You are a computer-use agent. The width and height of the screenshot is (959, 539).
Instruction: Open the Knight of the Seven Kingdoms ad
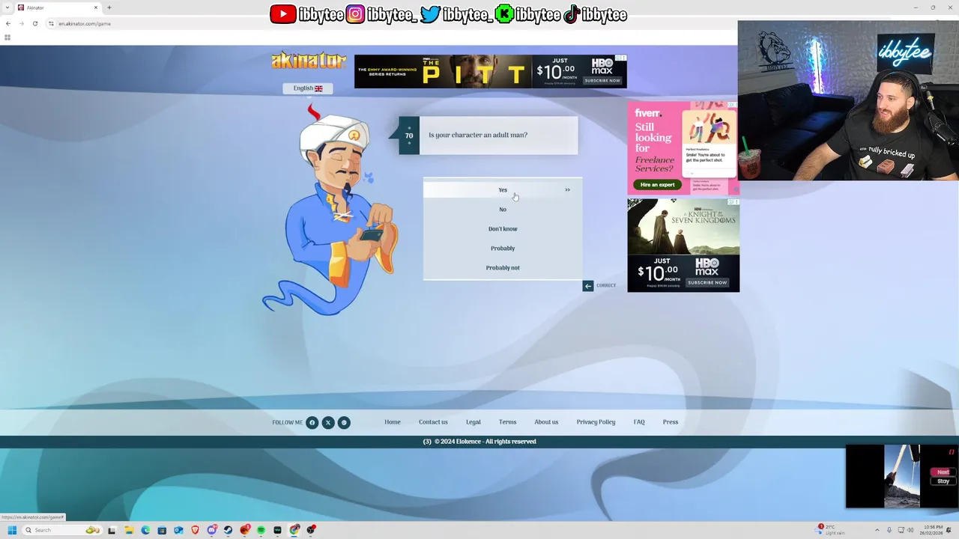click(683, 246)
